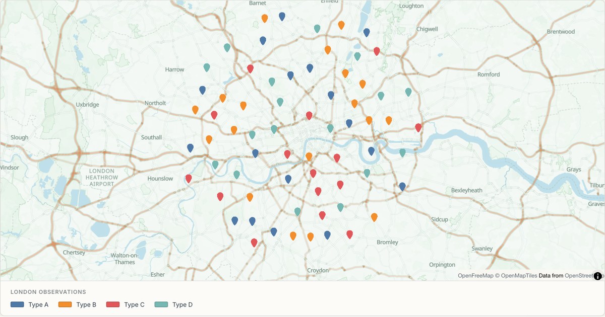Viewport: 605px width, 317px height.
Task: Select the red marker nearest Chigwell label
Action: coord(377,51)
